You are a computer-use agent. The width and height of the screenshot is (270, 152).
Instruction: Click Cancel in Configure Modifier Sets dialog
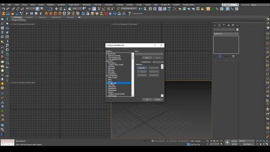click(x=158, y=100)
